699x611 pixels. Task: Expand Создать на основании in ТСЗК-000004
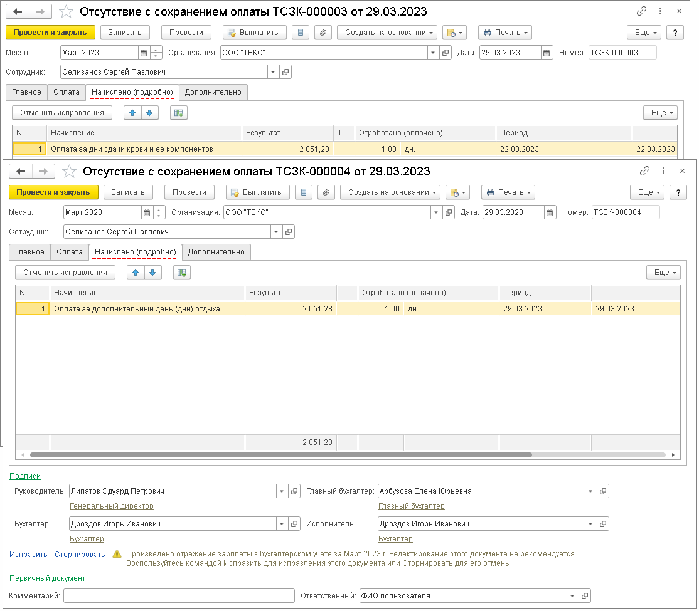tap(390, 192)
